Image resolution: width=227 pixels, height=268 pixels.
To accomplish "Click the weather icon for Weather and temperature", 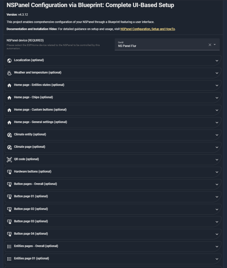I will pyautogui.click(x=9, y=73).
